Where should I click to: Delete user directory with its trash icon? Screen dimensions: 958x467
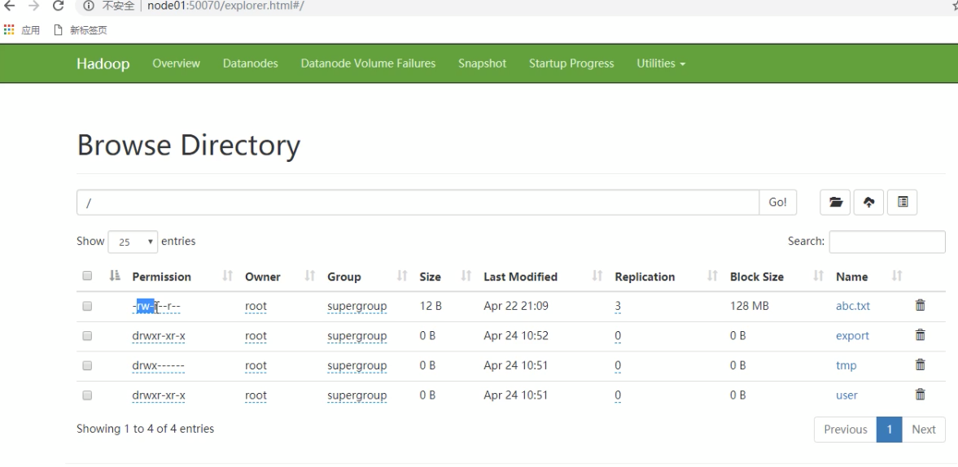click(920, 395)
